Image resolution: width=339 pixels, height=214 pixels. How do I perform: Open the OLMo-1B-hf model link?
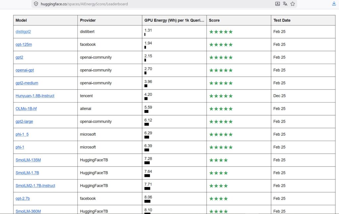coord(26,108)
